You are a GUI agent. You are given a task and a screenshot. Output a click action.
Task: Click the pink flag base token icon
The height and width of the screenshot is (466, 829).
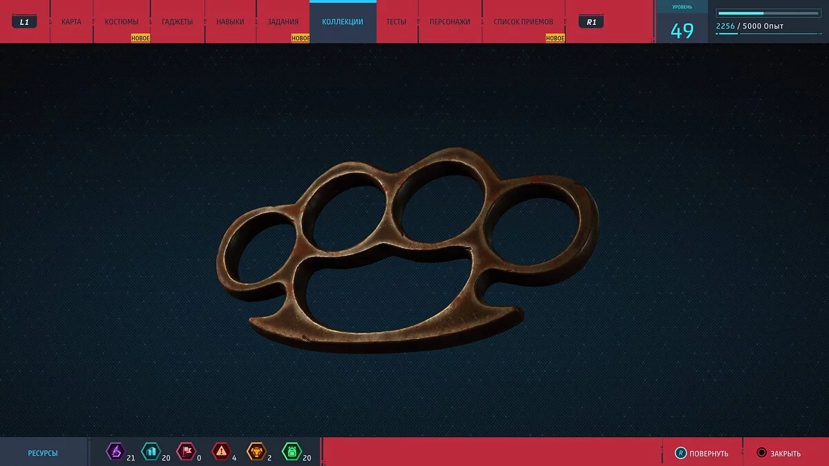(186, 452)
